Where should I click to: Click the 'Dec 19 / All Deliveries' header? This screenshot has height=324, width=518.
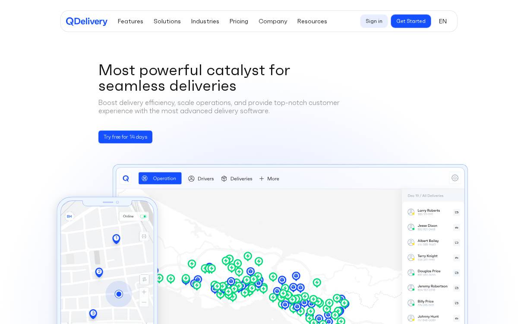(x=426, y=196)
